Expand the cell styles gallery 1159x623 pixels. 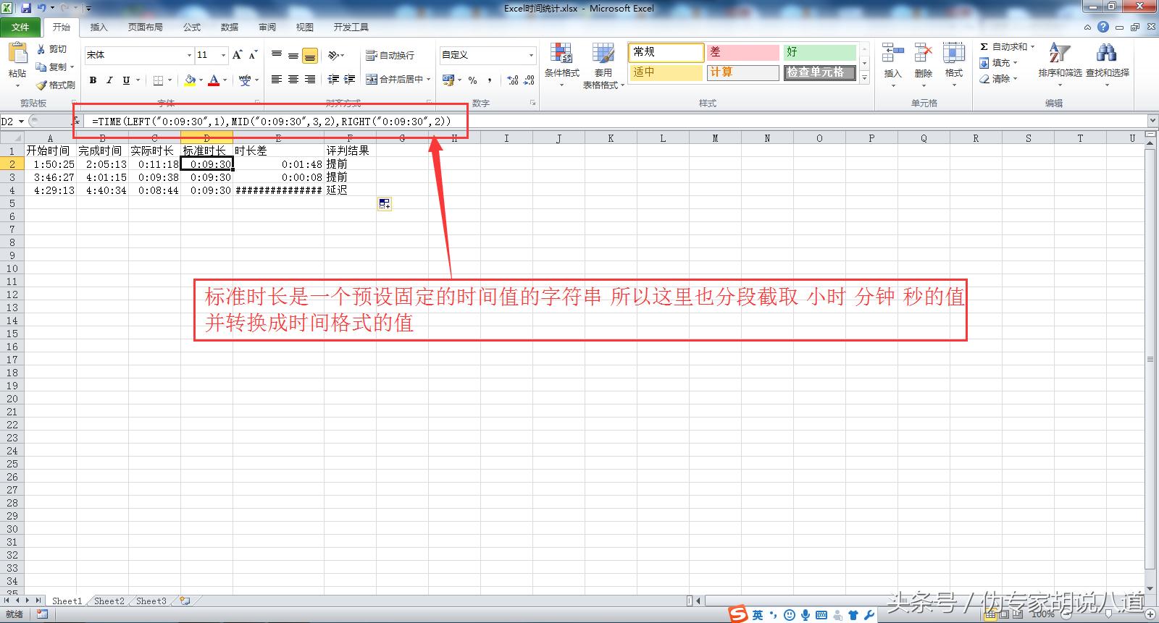[x=864, y=78]
